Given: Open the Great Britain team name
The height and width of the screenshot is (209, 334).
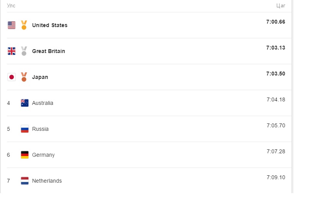Looking at the screenshot, I should pos(49,51).
